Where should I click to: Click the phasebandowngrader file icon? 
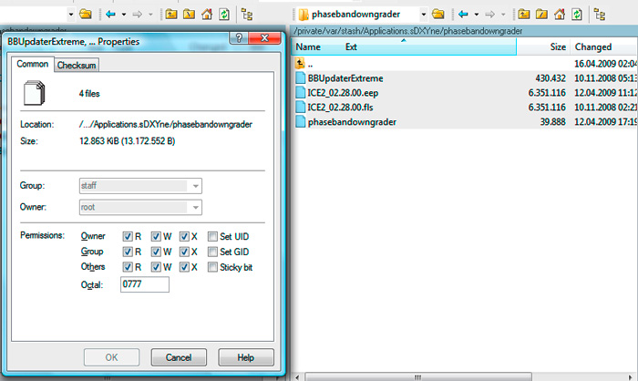pos(300,121)
